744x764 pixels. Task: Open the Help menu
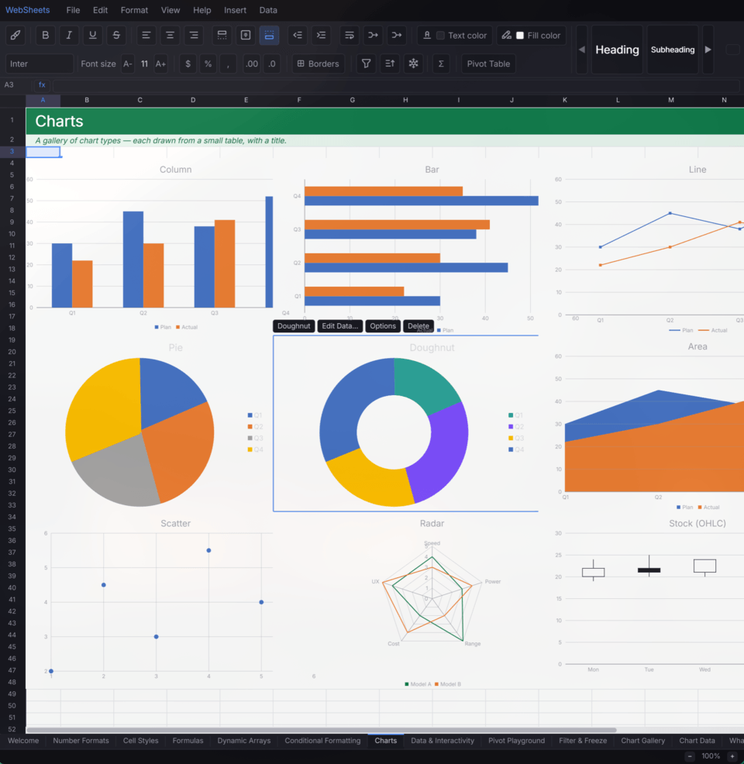202,10
